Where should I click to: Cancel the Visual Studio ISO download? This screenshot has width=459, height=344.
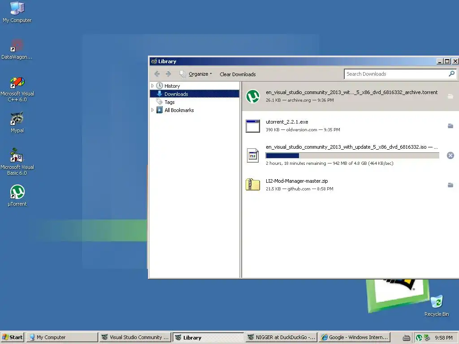450,155
